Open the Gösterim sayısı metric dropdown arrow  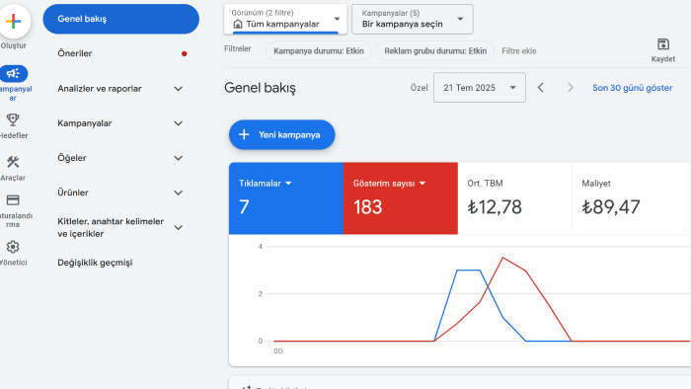[x=422, y=184]
